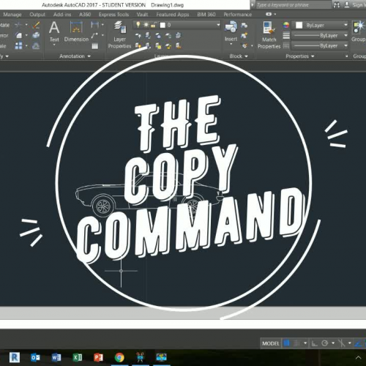Open the linetype ByLayer dropdown
The width and height of the screenshot is (366, 366).
(x=346, y=45)
